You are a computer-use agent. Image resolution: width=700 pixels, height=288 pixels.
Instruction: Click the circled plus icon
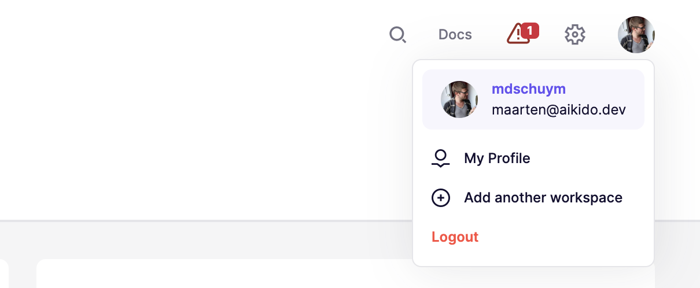tap(441, 198)
